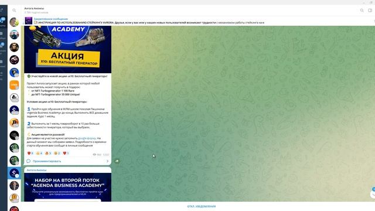Toggle the fire reaction

pos(48,154)
